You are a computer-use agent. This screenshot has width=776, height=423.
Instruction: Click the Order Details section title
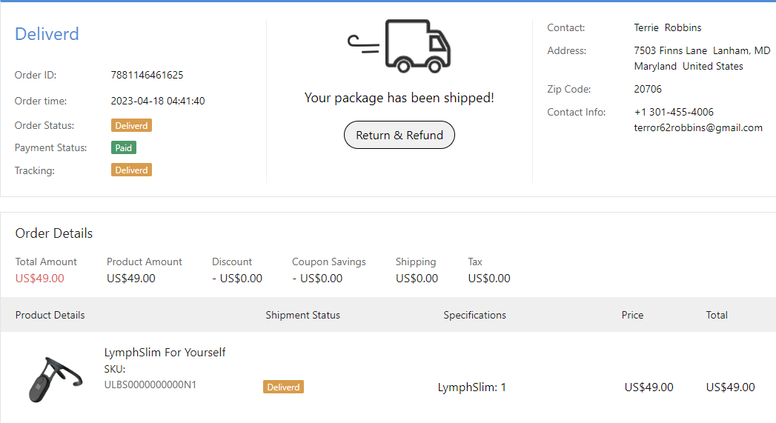tap(54, 233)
